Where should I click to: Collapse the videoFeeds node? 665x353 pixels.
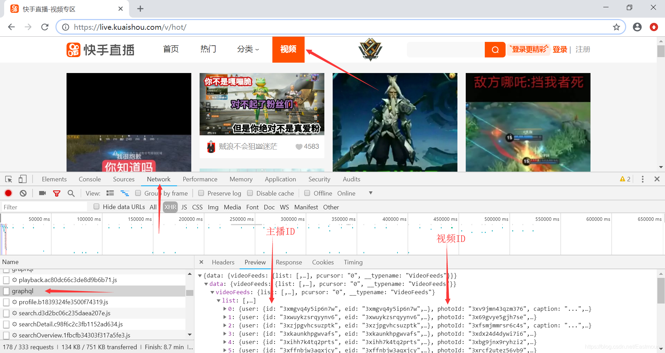[212, 292]
